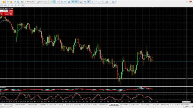Click the Новый ордер button

point(42,2)
